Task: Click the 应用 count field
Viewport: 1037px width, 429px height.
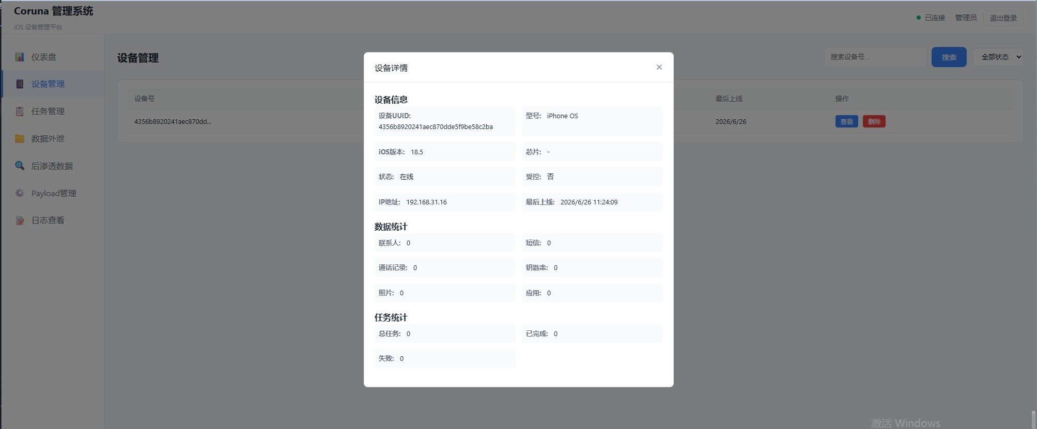Action: 592,293
